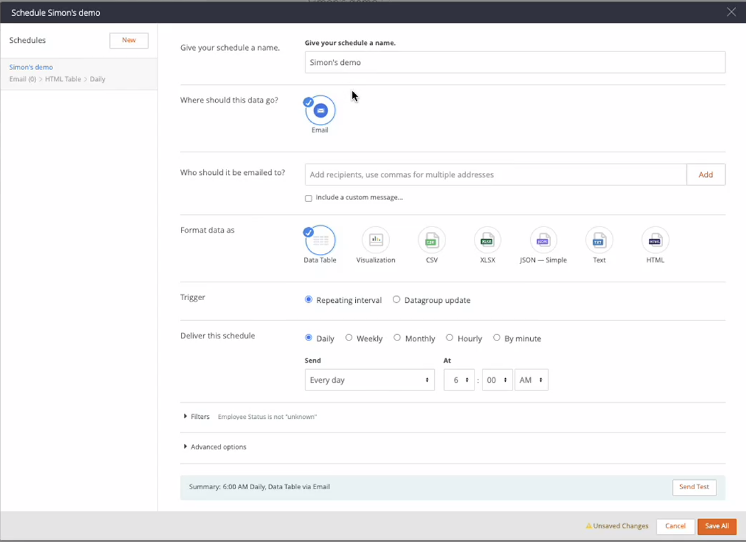Pick the Text format icon

(599, 240)
